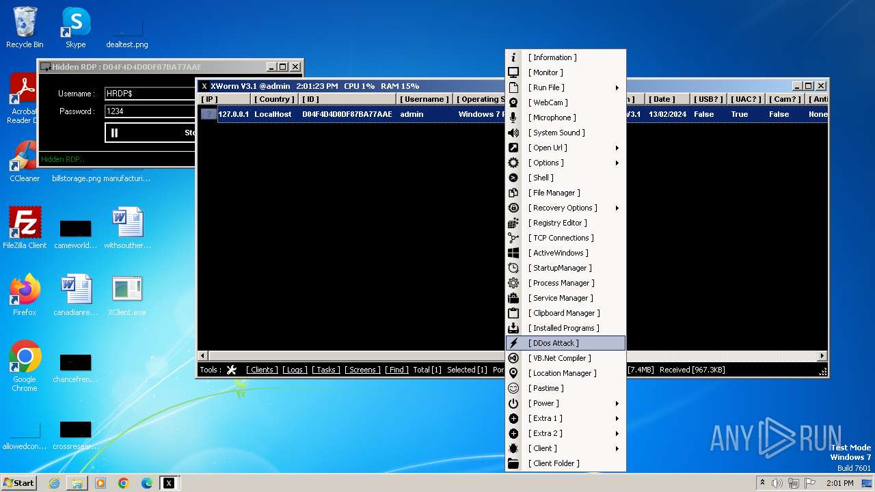The height and width of the screenshot is (492, 875).
Task: Click XWorm horizontal scrollbar left arrow
Action: click(202, 356)
